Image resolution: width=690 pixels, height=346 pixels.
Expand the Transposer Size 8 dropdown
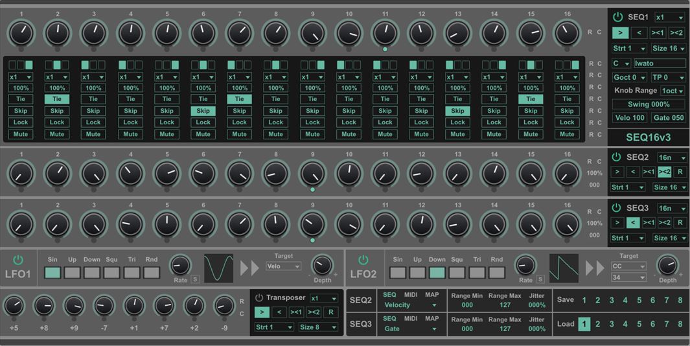(317, 327)
